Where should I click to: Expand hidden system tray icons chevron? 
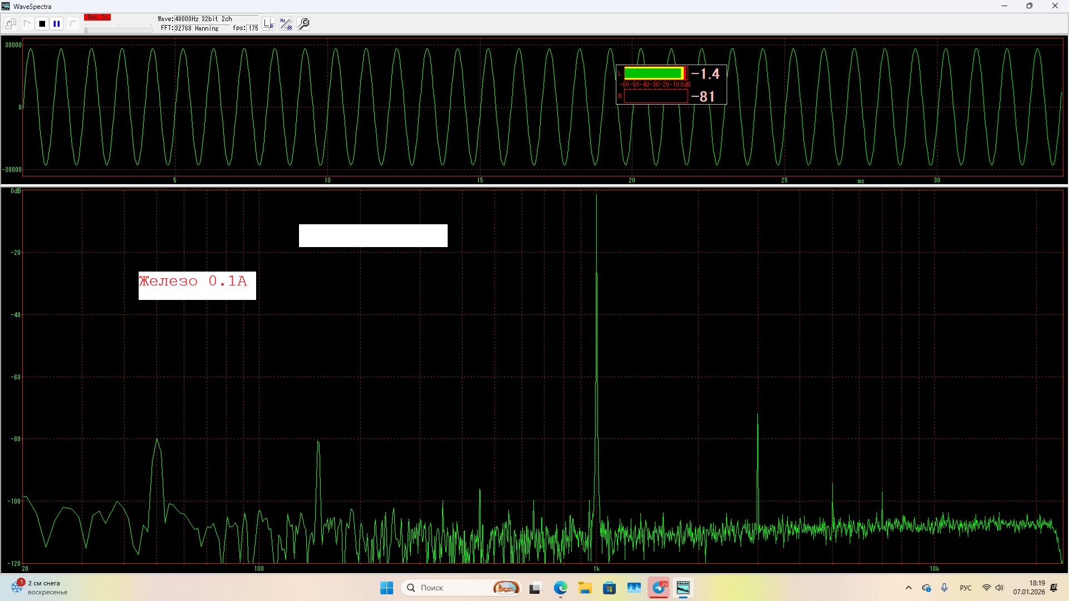909,588
